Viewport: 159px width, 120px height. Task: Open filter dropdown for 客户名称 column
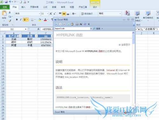20,36
